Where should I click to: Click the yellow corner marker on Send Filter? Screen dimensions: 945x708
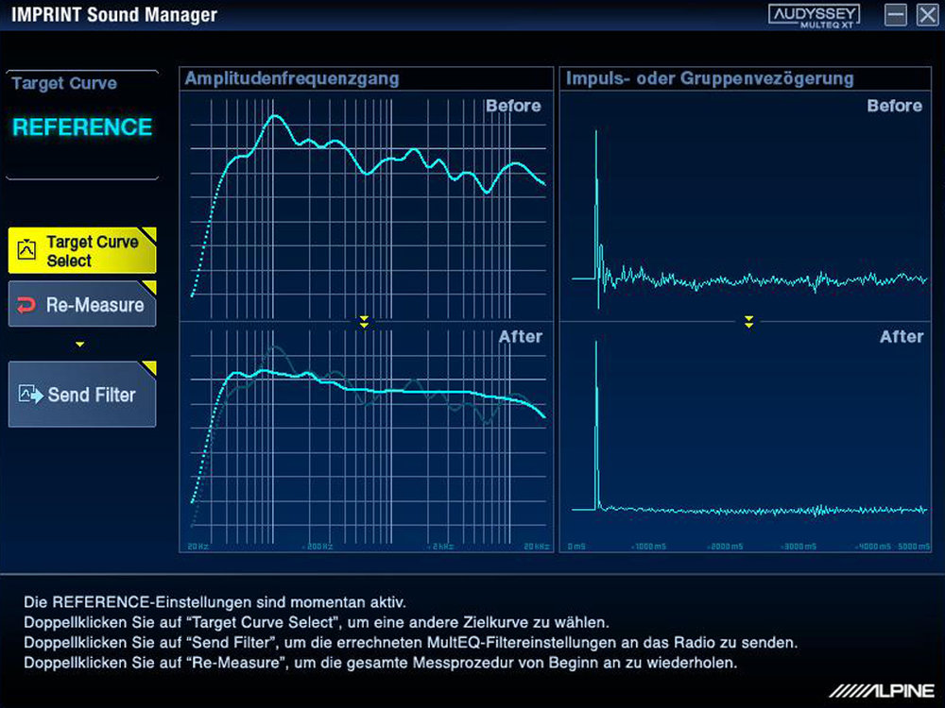click(148, 367)
